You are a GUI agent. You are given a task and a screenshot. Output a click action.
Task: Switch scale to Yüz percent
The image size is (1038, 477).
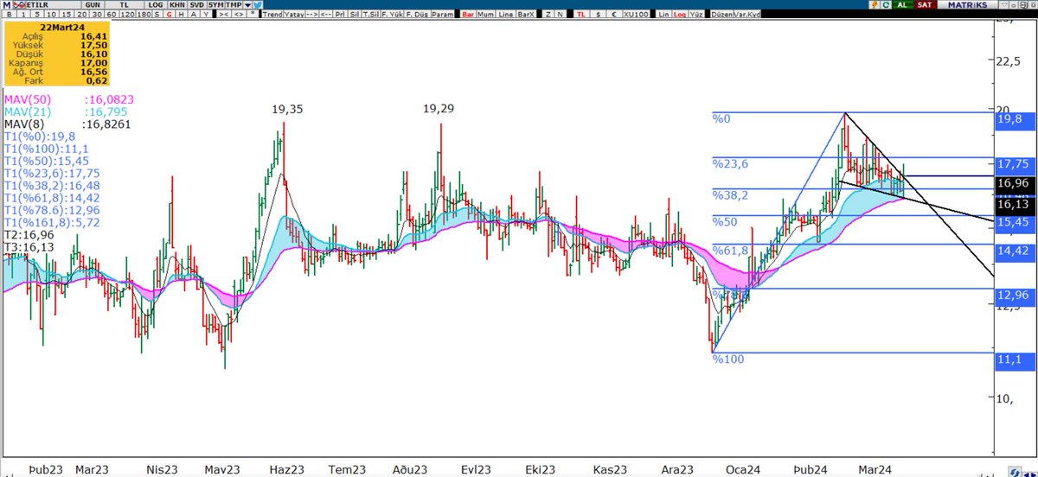696,15
